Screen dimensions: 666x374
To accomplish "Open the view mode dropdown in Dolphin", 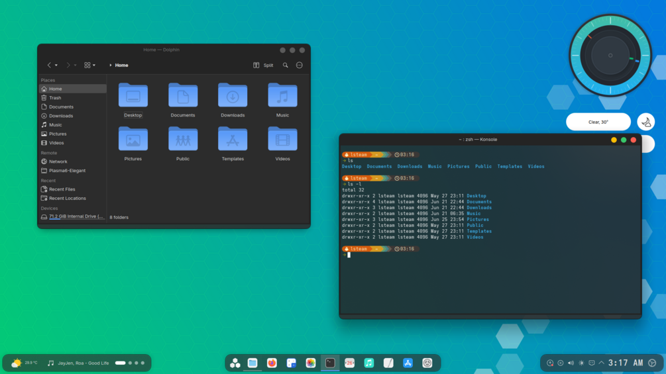I will (x=89, y=66).
